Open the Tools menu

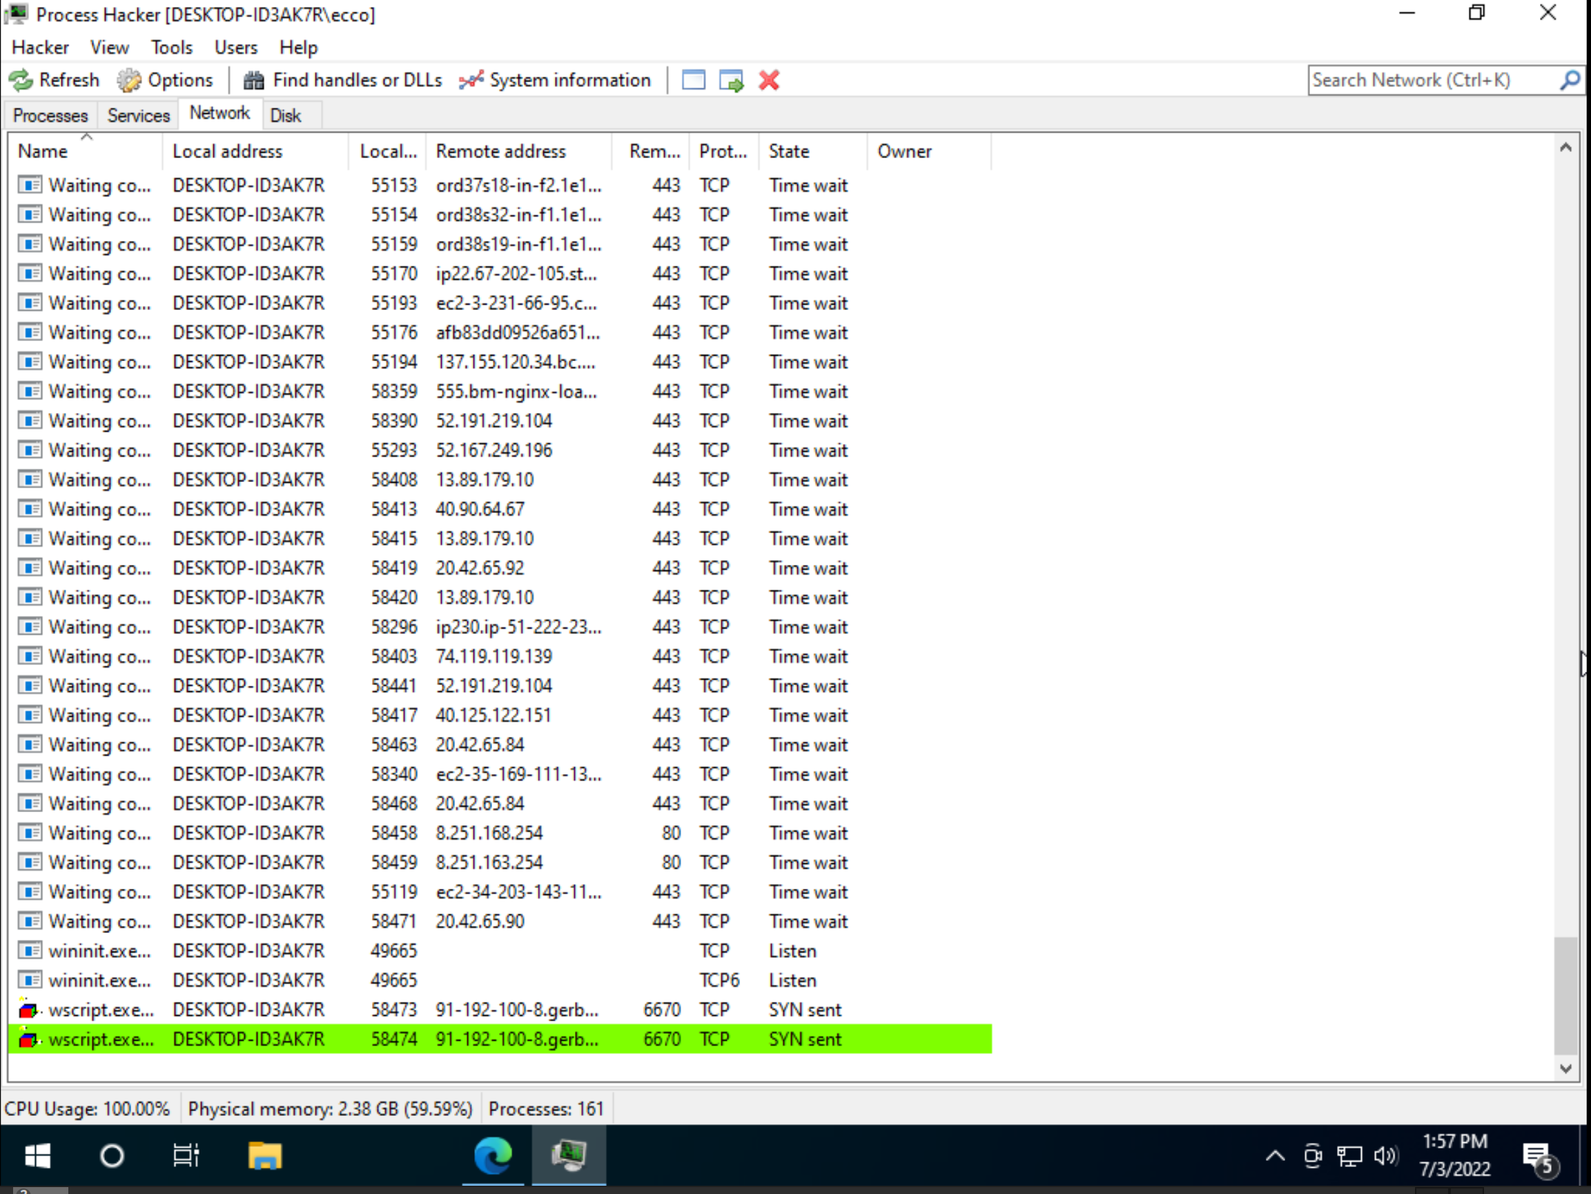[x=171, y=48]
